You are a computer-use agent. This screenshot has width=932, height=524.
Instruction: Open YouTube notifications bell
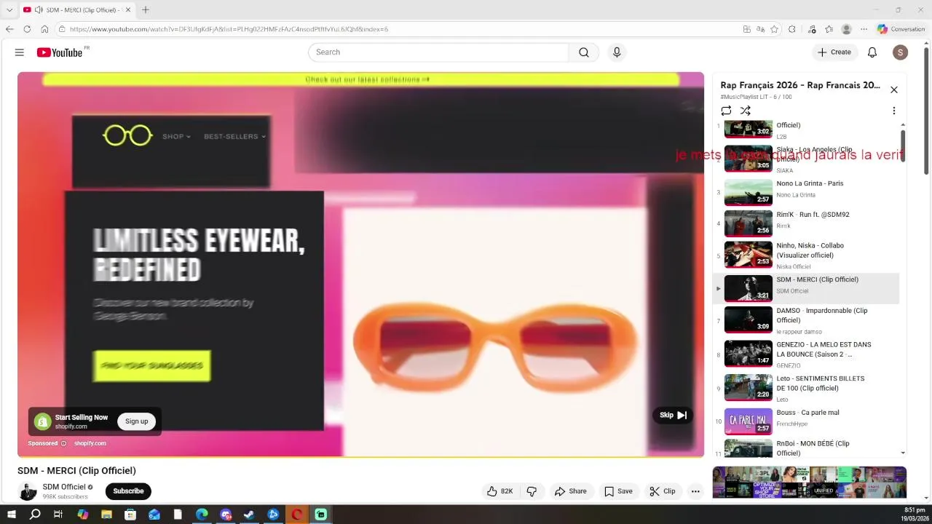coord(872,52)
